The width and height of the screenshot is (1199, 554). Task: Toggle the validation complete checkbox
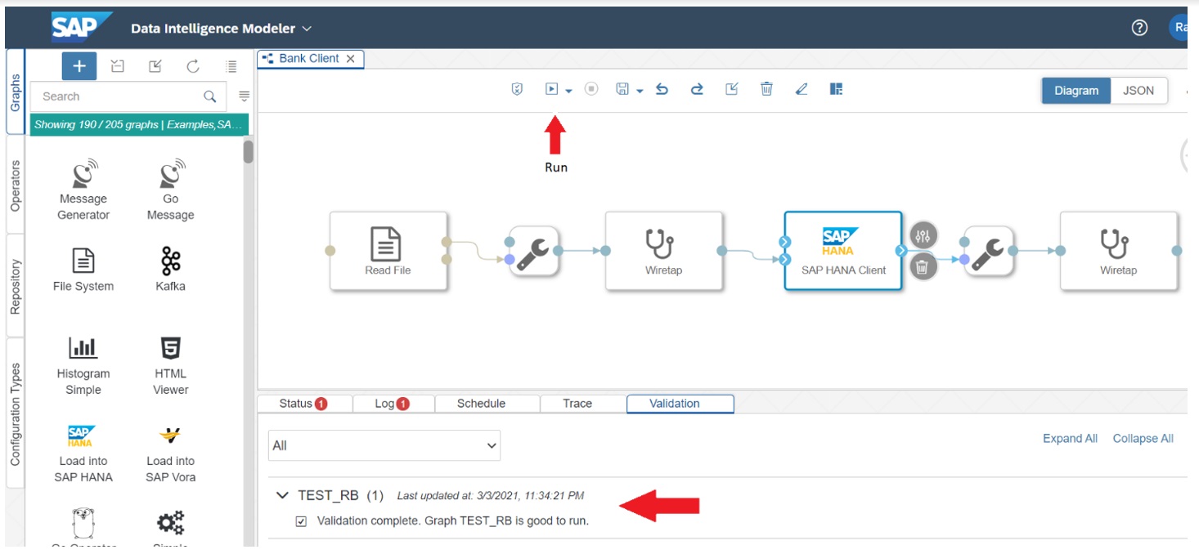(x=301, y=521)
